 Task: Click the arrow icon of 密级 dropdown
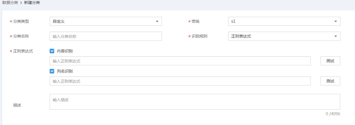point(336,21)
